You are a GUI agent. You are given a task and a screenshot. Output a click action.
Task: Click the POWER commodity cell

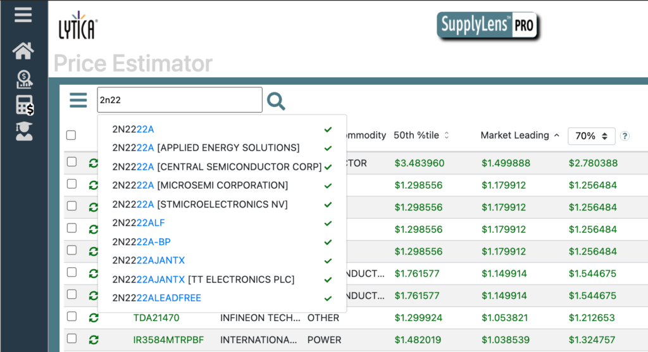(x=325, y=340)
